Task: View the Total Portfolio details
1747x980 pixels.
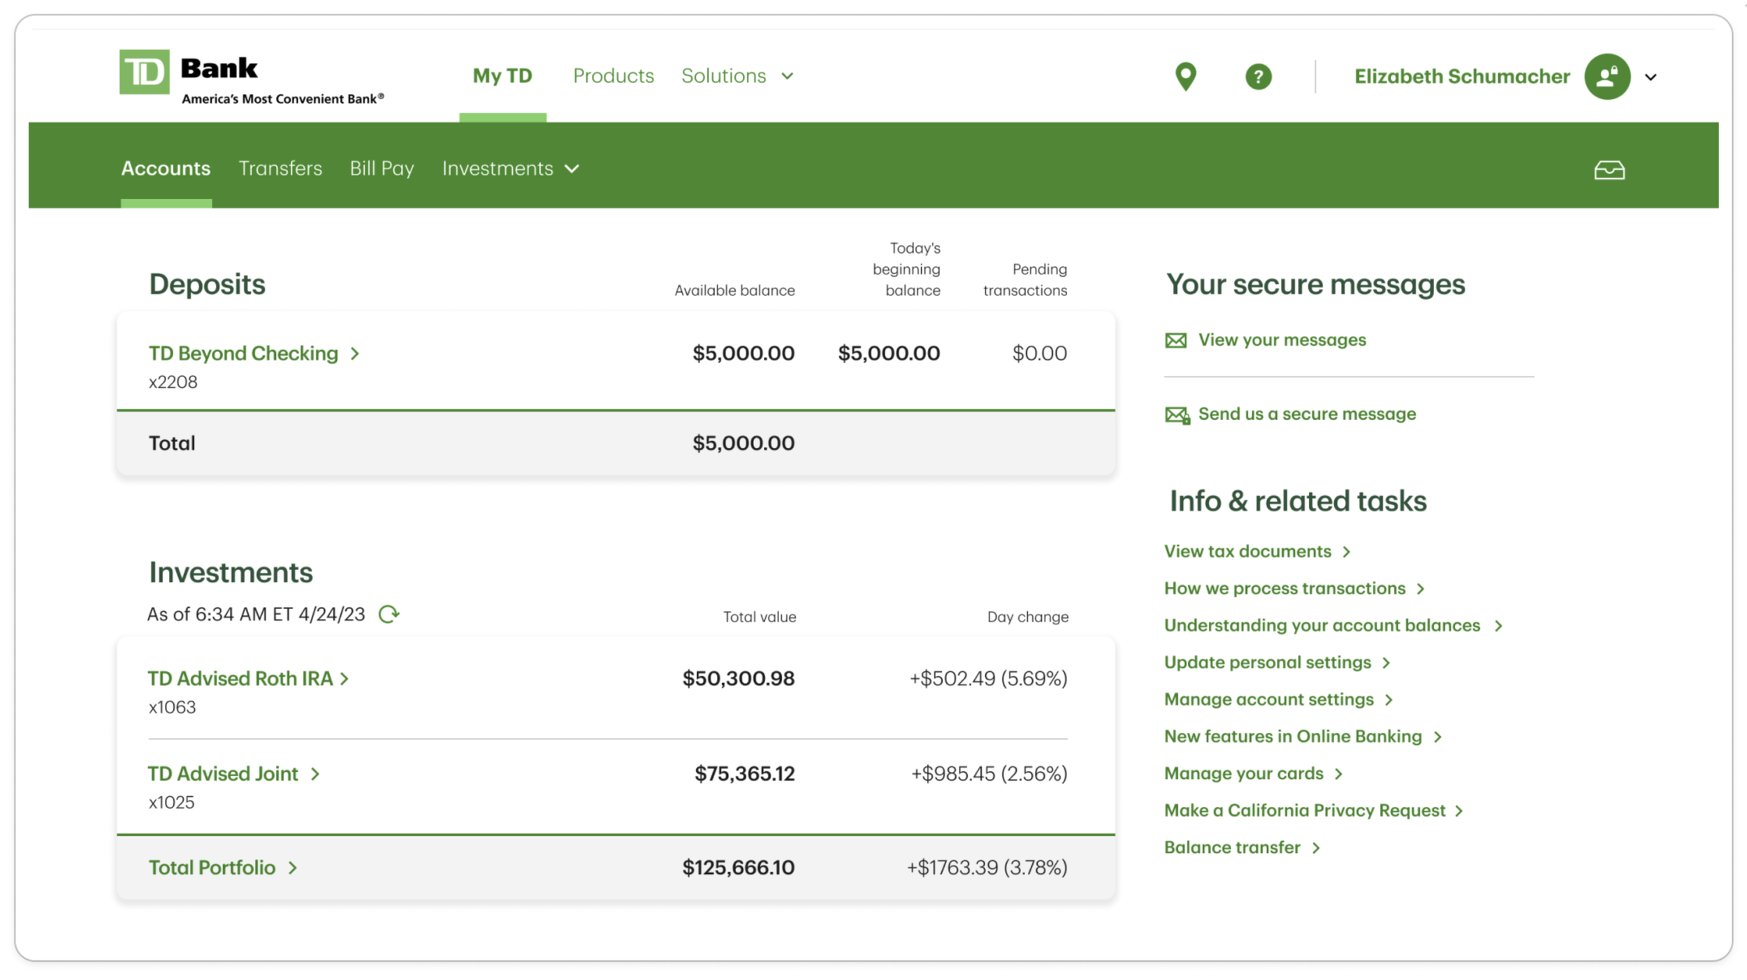Action: (212, 868)
